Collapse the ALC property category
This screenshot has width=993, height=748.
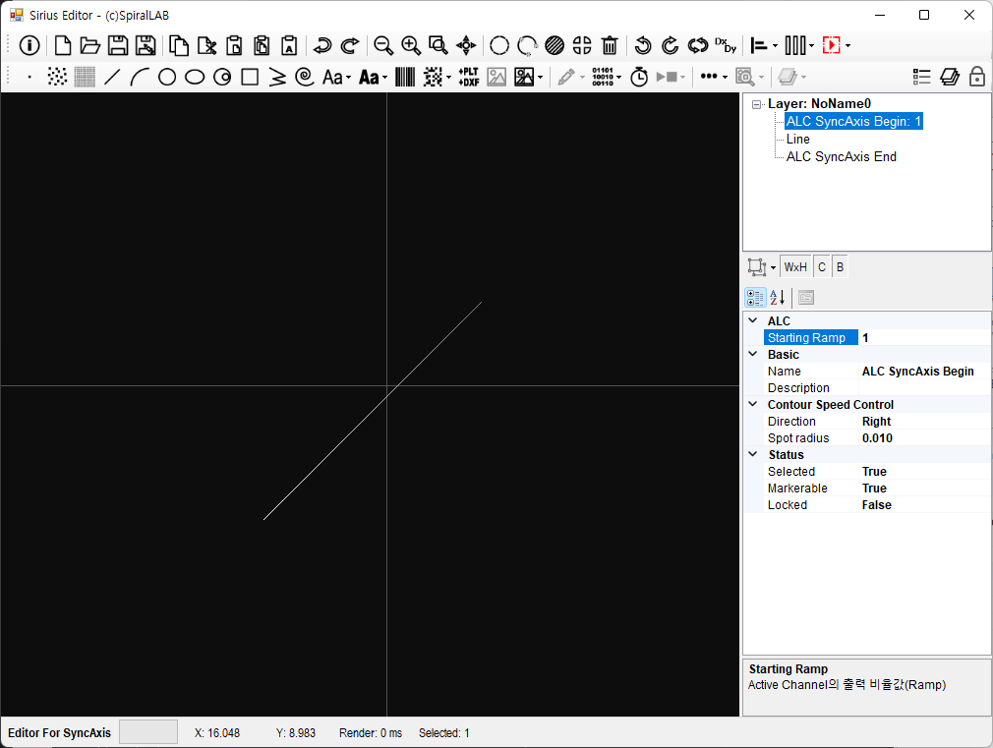click(753, 320)
